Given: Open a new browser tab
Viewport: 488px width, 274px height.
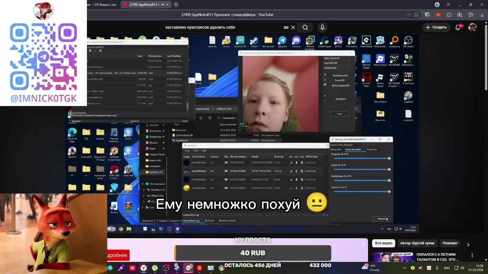Looking at the screenshot, I should pyautogui.click(x=176, y=5).
